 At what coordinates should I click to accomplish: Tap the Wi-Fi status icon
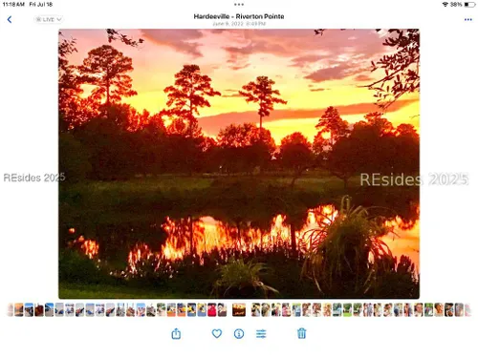pyautogui.click(x=445, y=5)
